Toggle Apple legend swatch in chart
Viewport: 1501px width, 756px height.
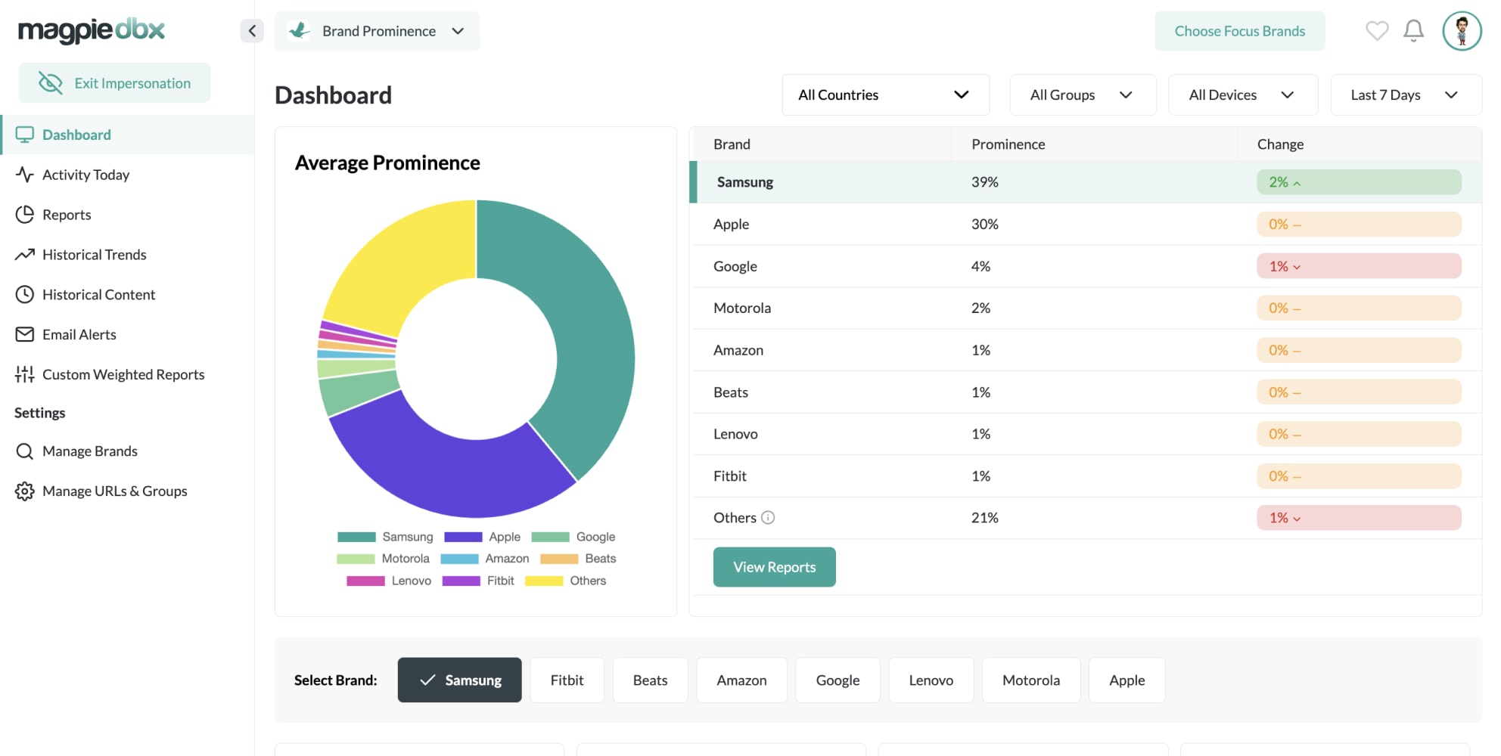click(463, 537)
